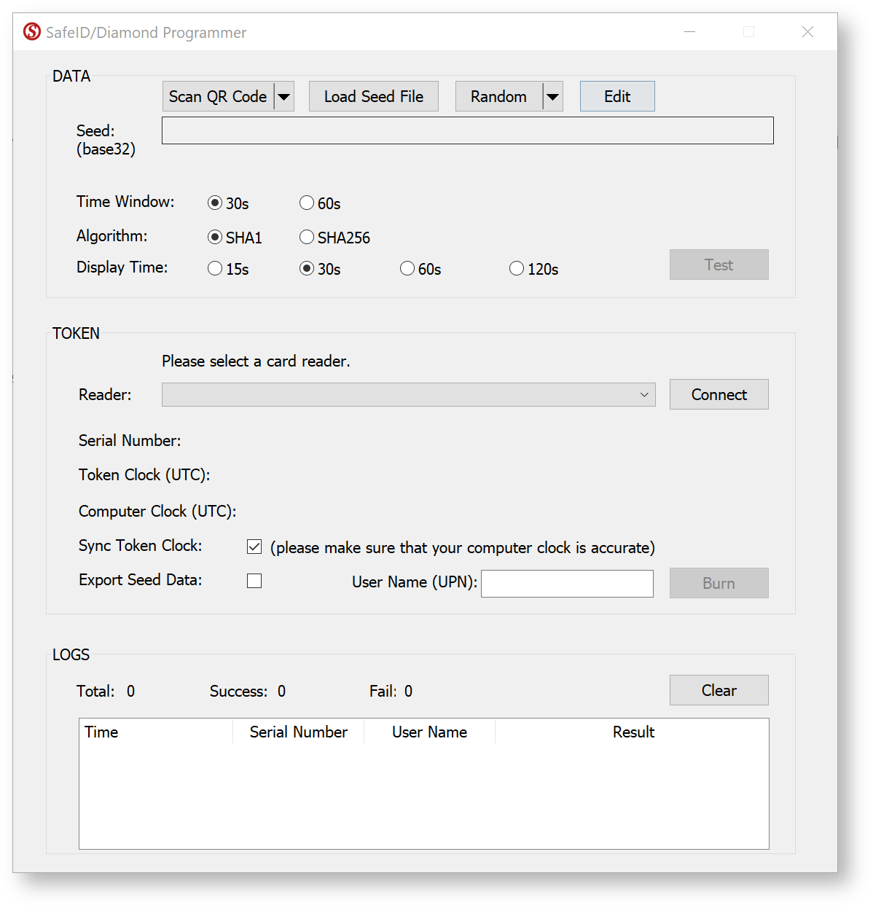Screen dimensions: 873x908
Task: Disable the Sync Token Clock checkbox
Action: (x=254, y=547)
